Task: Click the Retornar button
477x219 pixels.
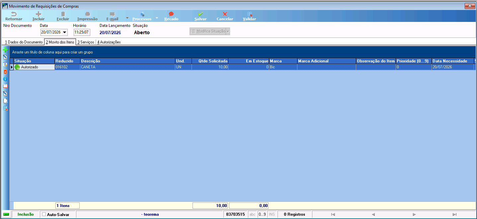Action: tap(14, 16)
